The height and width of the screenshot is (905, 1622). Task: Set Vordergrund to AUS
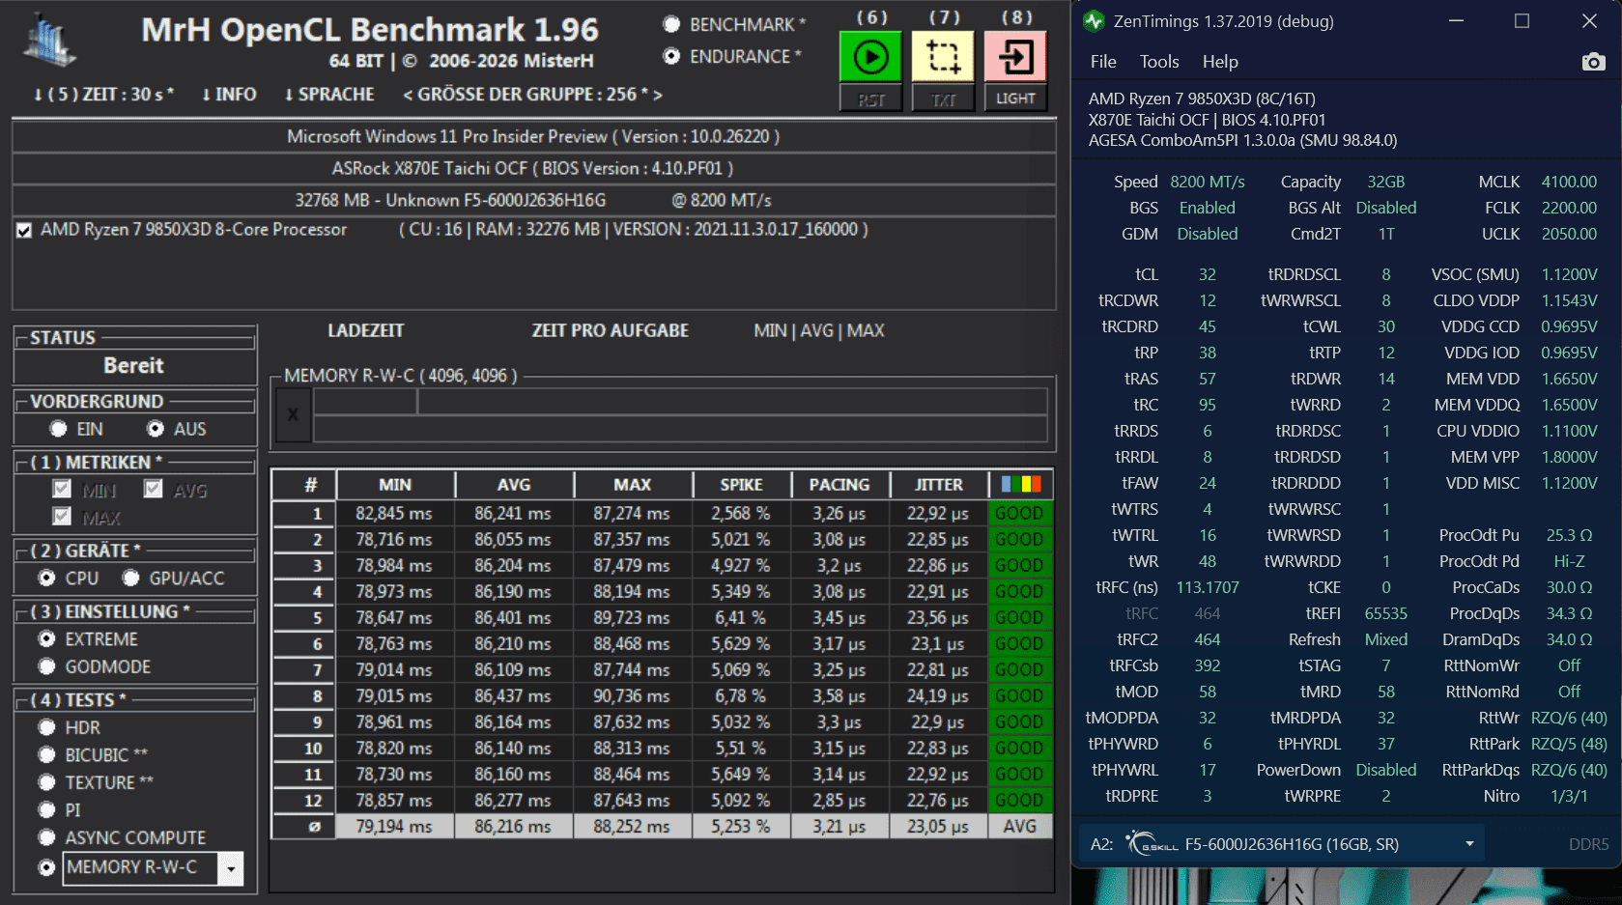(156, 429)
